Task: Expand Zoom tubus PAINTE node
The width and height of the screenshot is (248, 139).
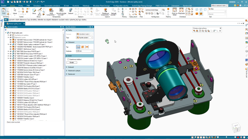Action: 9,51
